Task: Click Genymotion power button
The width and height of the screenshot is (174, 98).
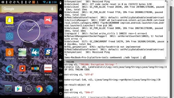Action: pos(61,94)
